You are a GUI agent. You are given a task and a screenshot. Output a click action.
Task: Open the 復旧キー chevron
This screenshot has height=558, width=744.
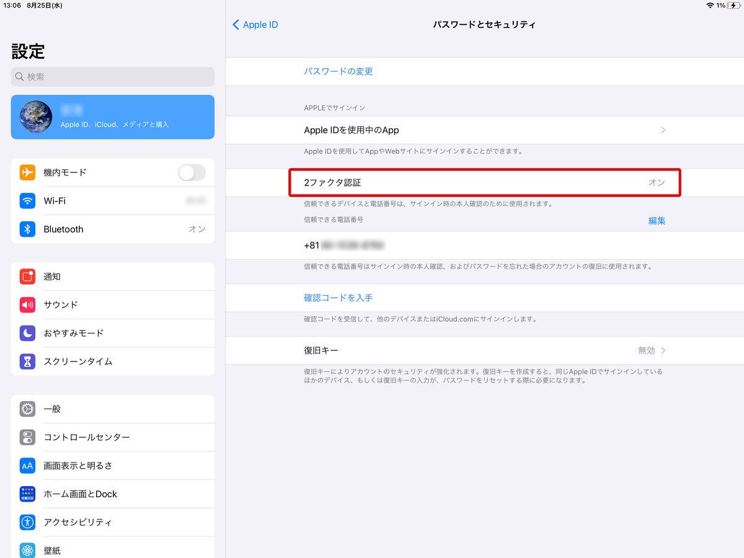(x=663, y=350)
